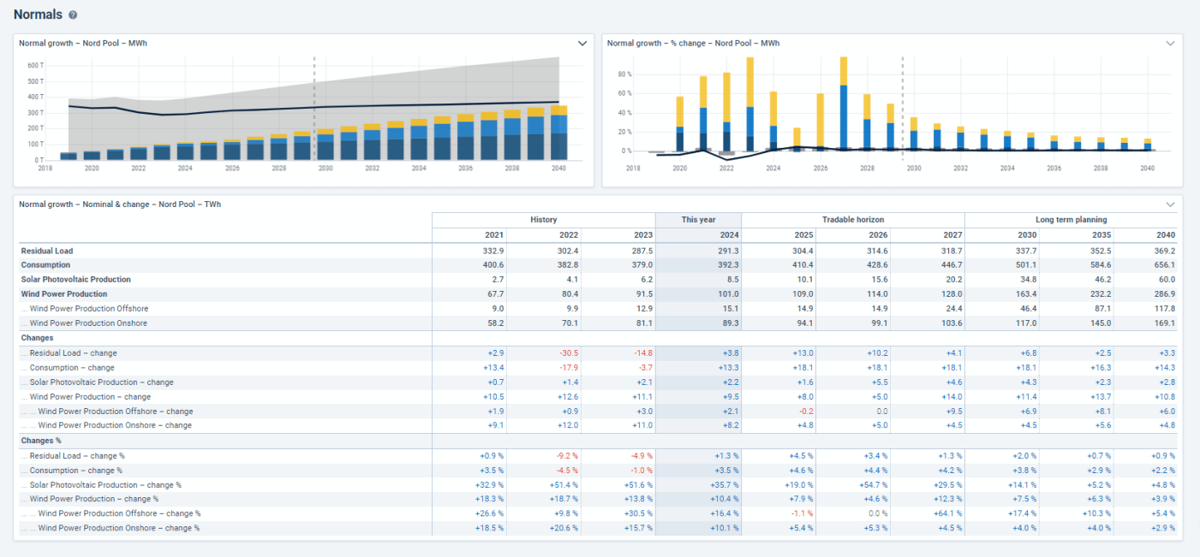Select the red -9.2 % Residual Load cell
Screen dimensions: 1200x557
pyautogui.click(x=566, y=455)
